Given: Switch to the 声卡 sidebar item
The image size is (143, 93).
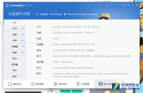Looking at the screenshot, I should [15, 70].
